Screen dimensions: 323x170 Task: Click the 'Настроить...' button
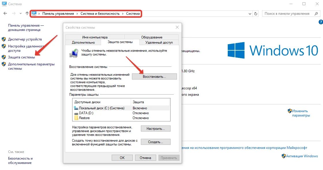(x=156, y=129)
